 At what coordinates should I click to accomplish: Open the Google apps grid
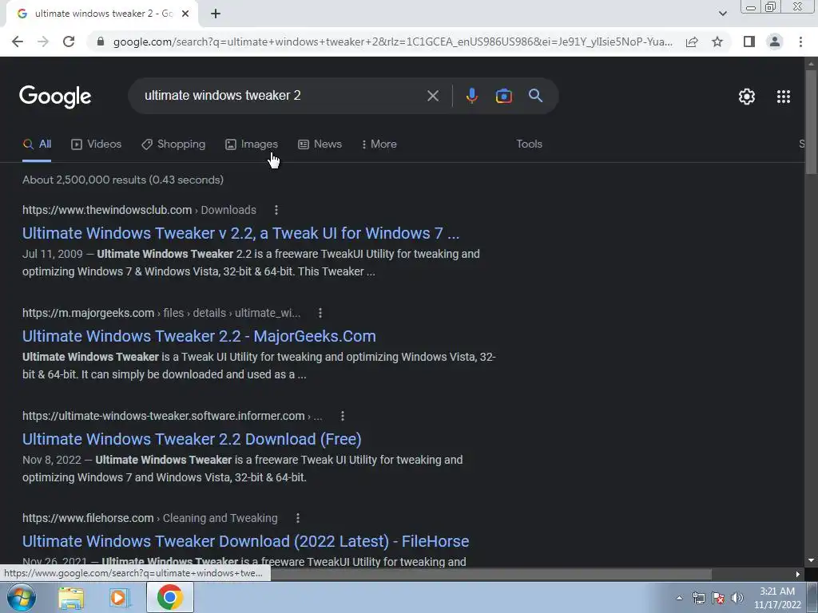pyautogui.click(x=783, y=97)
